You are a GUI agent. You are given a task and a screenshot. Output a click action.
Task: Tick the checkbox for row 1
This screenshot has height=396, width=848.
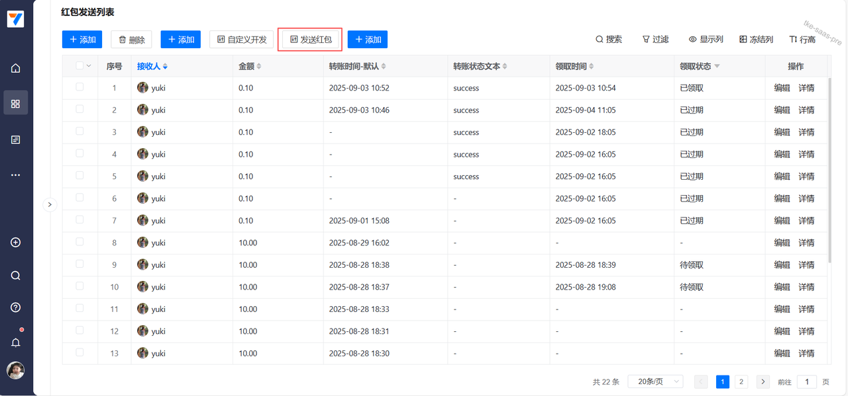coord(79,87)
